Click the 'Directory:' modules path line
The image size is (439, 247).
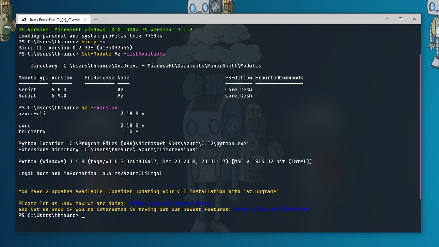pyautogui.click(x=146, y=66)
